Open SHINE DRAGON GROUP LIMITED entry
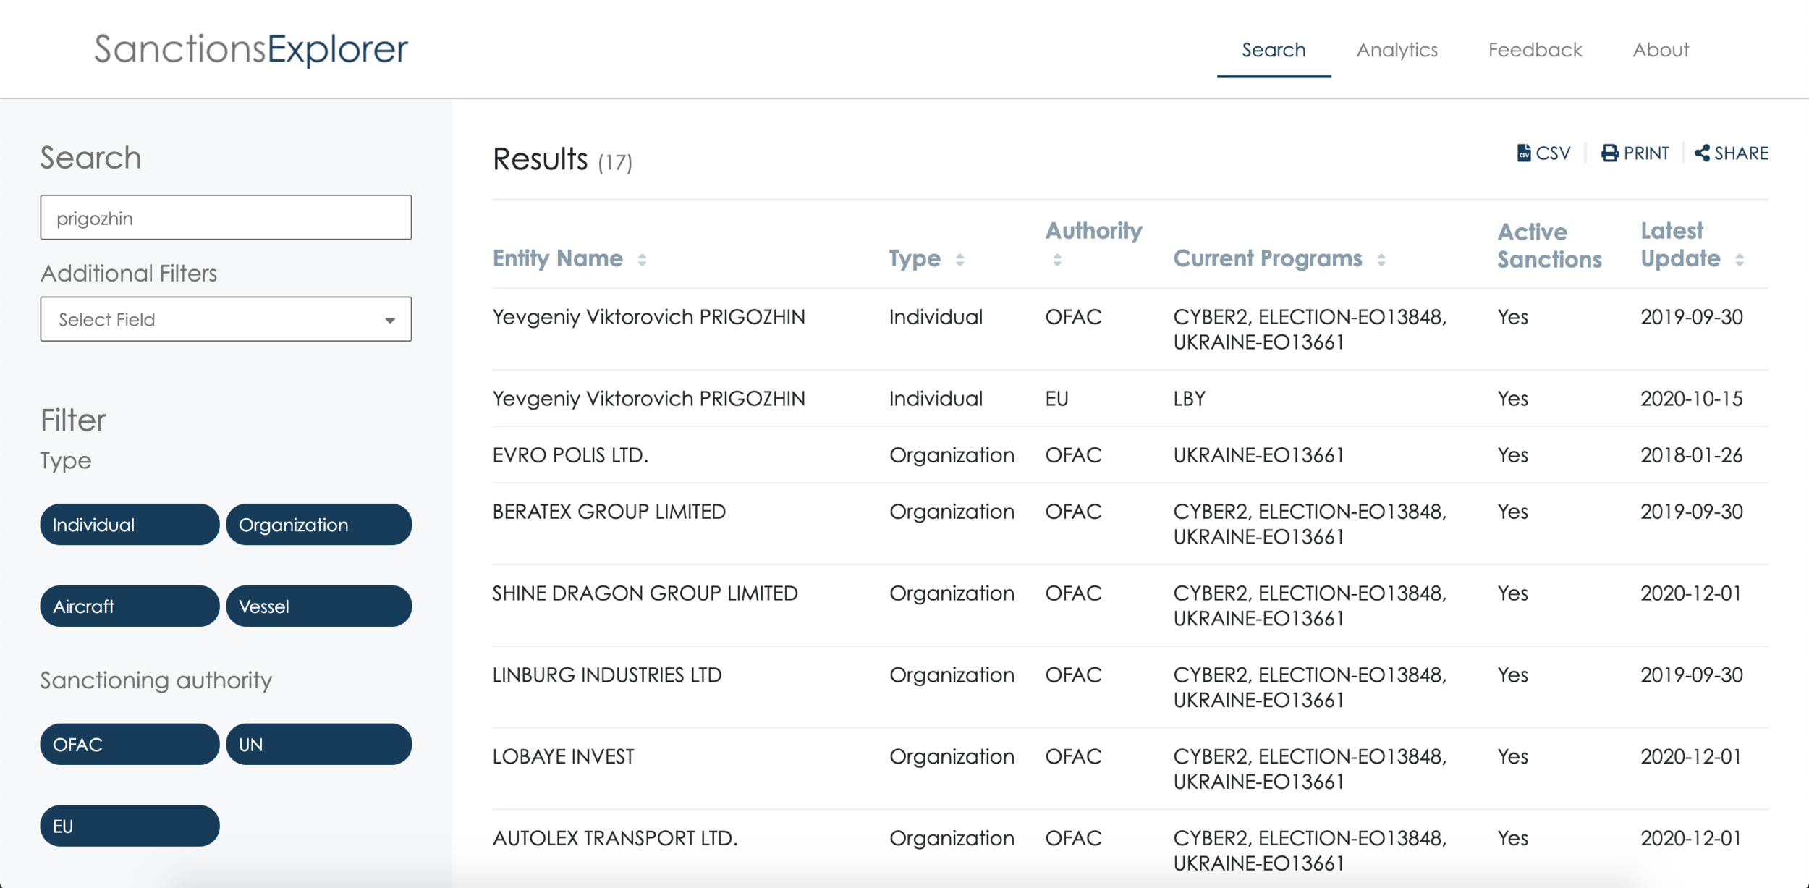1809x888 pixels. point(645,593)
